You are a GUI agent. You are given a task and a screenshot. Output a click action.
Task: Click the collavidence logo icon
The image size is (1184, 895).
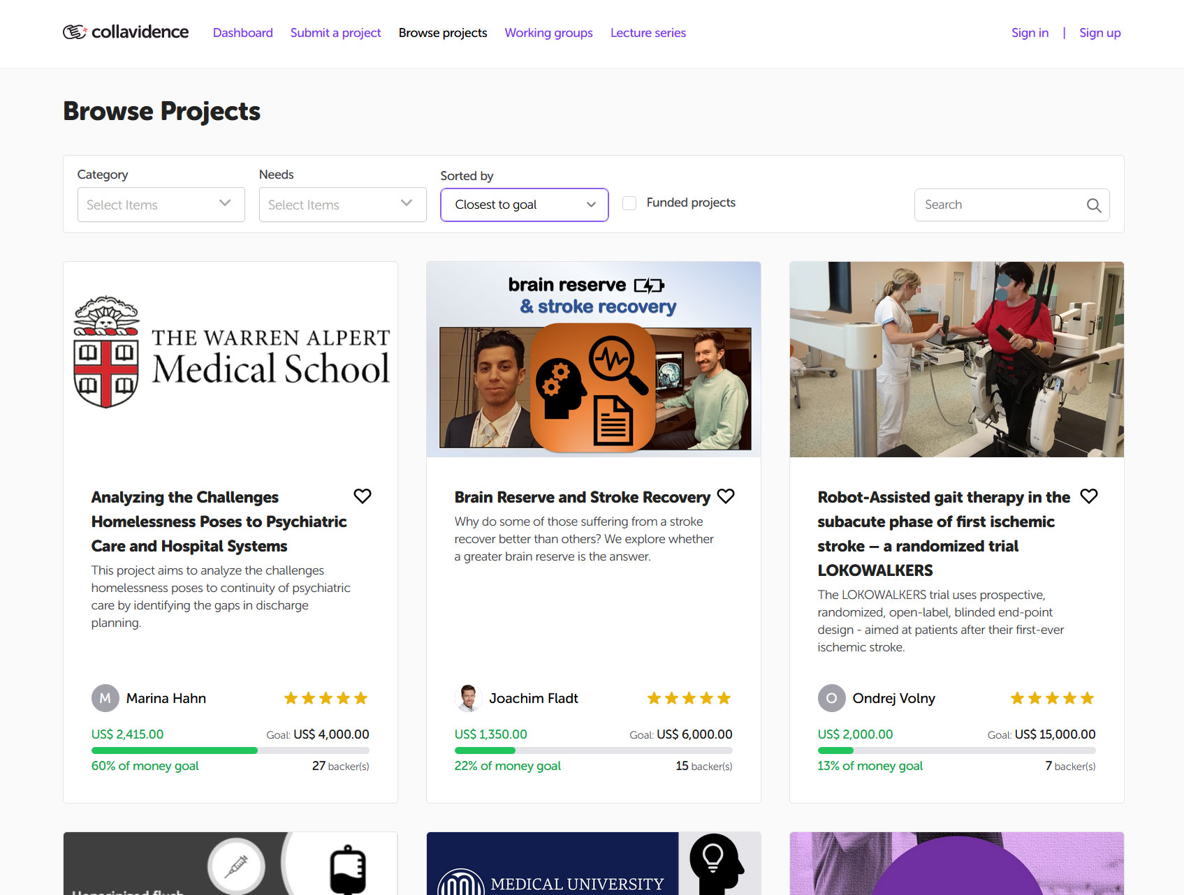click(x=75, y=32)
